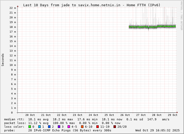Click the graph title for Home FTTH (IPv6)

coord(92,5)
